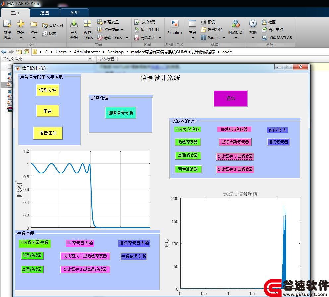Click denoising Low-pass (低通滤波器) button
Viewport: 329px width, 297px height.
(x=32, y=256)
